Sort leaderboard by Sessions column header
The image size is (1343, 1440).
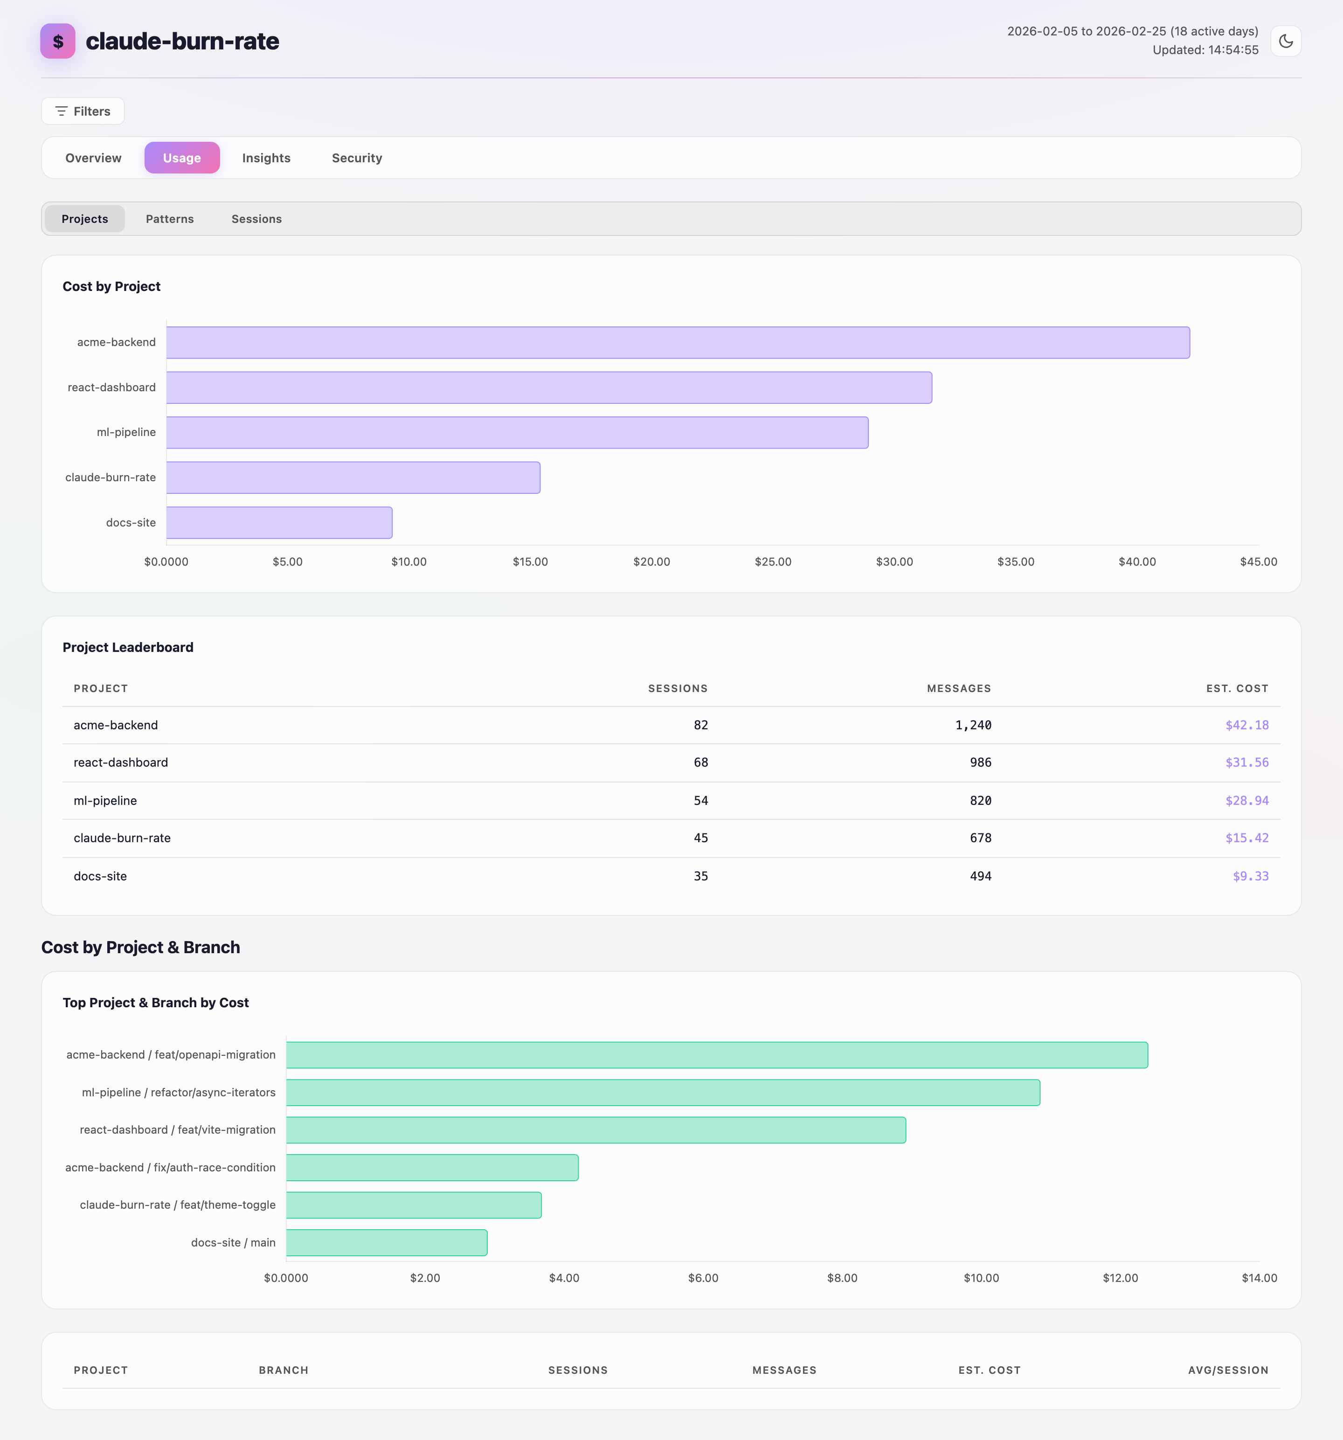click(x=677, y=688)
